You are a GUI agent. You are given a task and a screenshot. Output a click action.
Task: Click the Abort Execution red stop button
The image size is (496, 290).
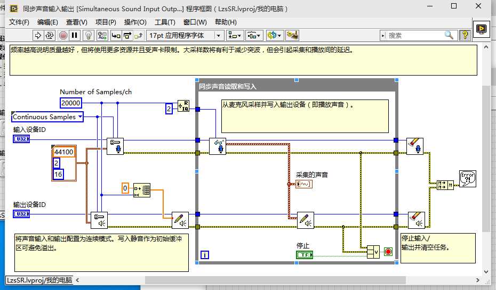(x=63, y=35)
